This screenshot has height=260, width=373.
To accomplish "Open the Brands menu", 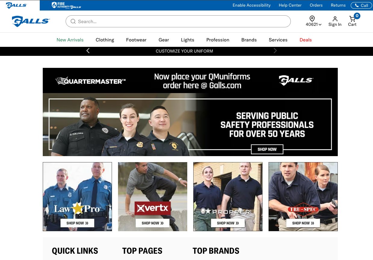I will [x=249, y=40].
